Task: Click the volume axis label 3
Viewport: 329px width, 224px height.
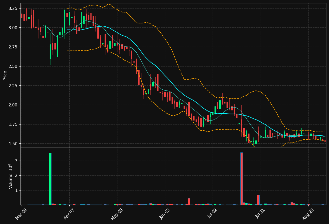Action: pyautogui.click(x=17, y=161)
